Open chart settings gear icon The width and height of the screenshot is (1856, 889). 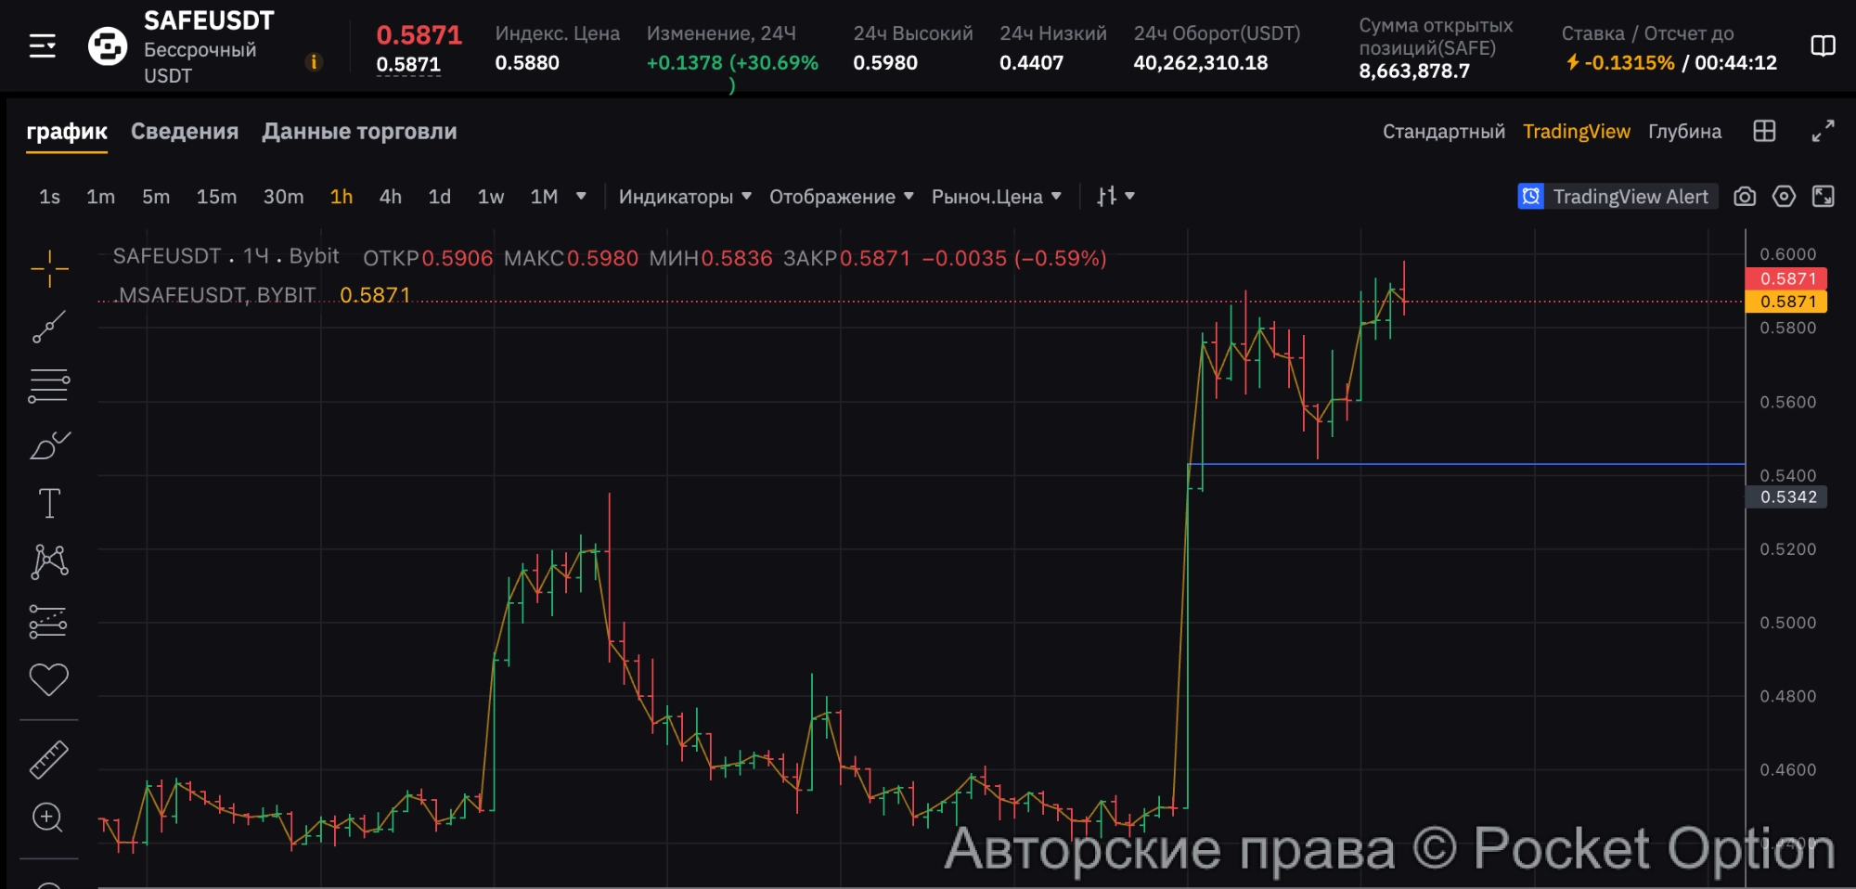(x=1784, y=197)
